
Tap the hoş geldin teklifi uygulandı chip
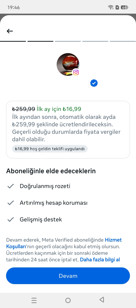pos(50,149)
